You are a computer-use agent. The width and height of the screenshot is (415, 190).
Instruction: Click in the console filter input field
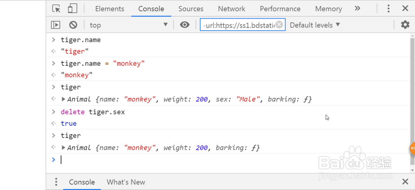click(239, 25)
